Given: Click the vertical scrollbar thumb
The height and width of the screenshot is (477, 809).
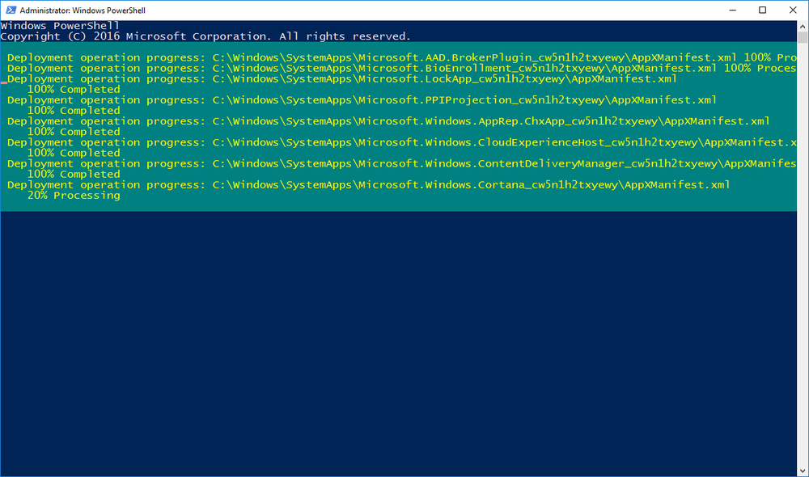Looking at the screenshot, I should pos(803,37).
